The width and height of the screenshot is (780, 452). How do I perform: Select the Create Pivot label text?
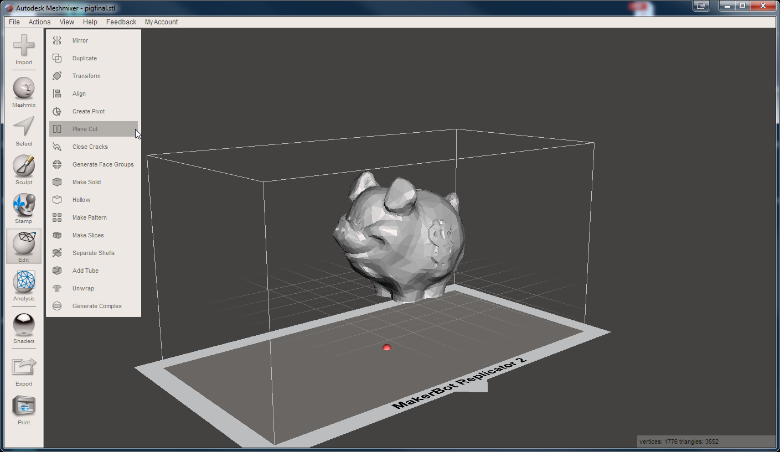(x=89, y=111)
